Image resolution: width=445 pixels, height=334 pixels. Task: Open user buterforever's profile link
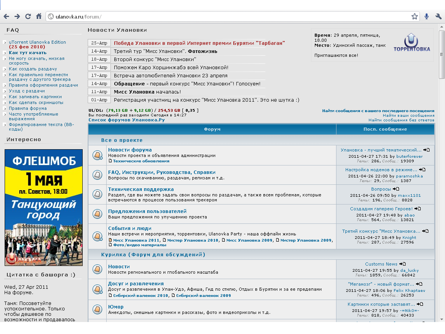click(409, 156)
